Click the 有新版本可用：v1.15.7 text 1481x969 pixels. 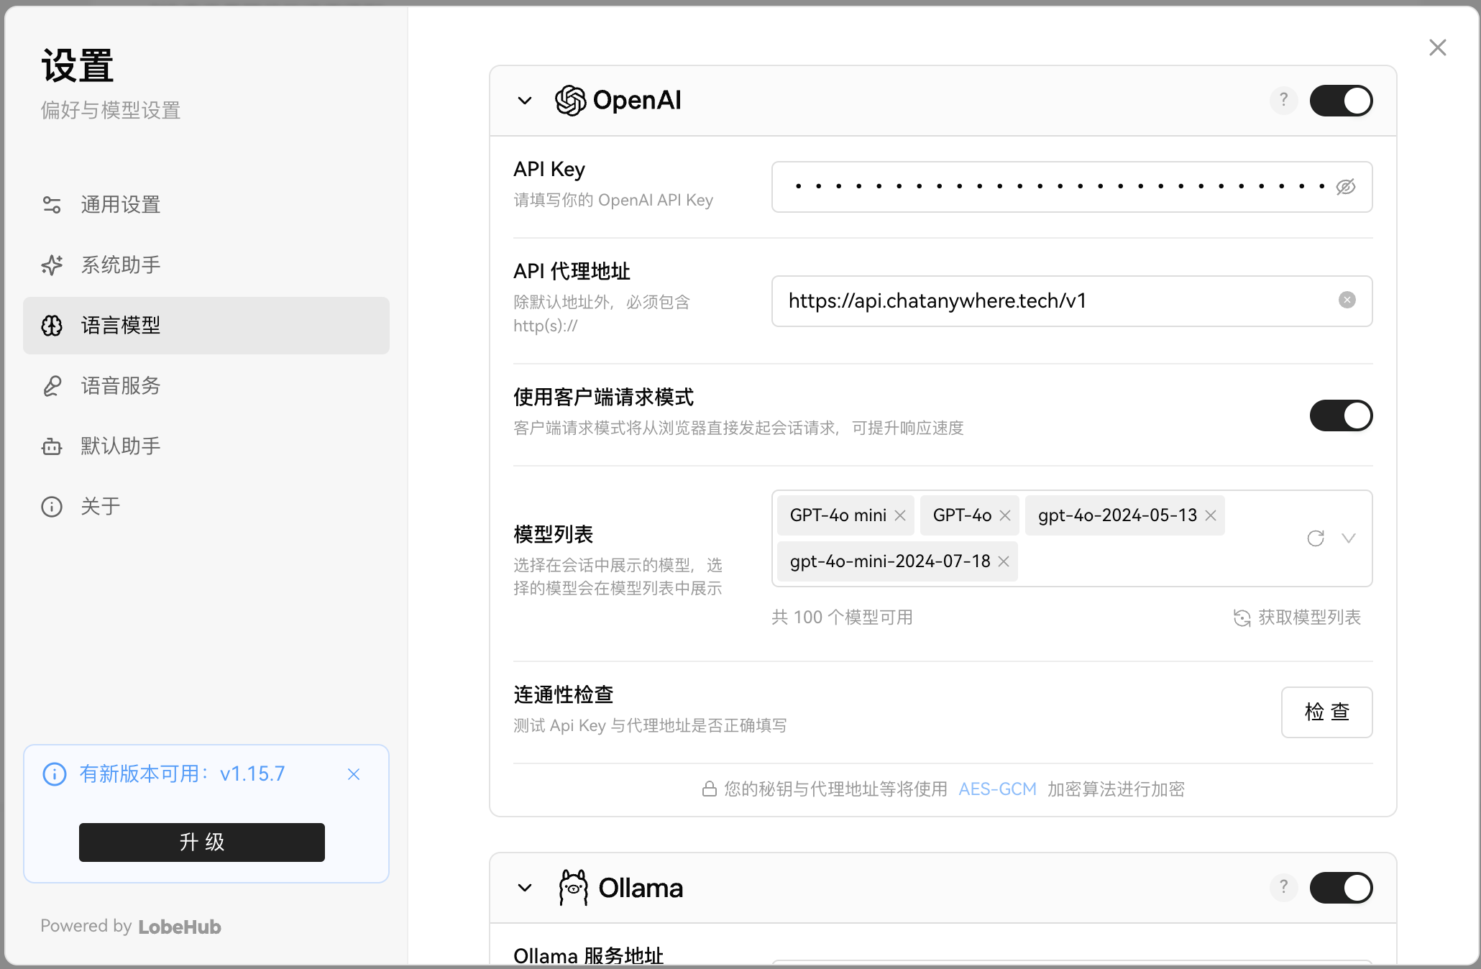183,774
